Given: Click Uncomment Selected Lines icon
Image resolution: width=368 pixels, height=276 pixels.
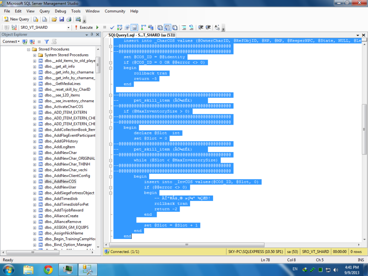Looking at the screenshot, I should (192, 27).
